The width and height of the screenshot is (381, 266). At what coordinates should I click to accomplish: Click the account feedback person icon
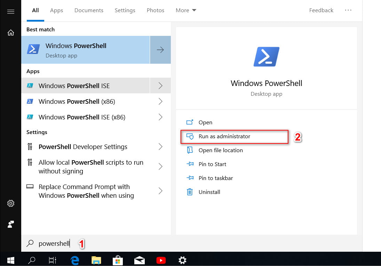pyautogui.click(x=10, y=224)
